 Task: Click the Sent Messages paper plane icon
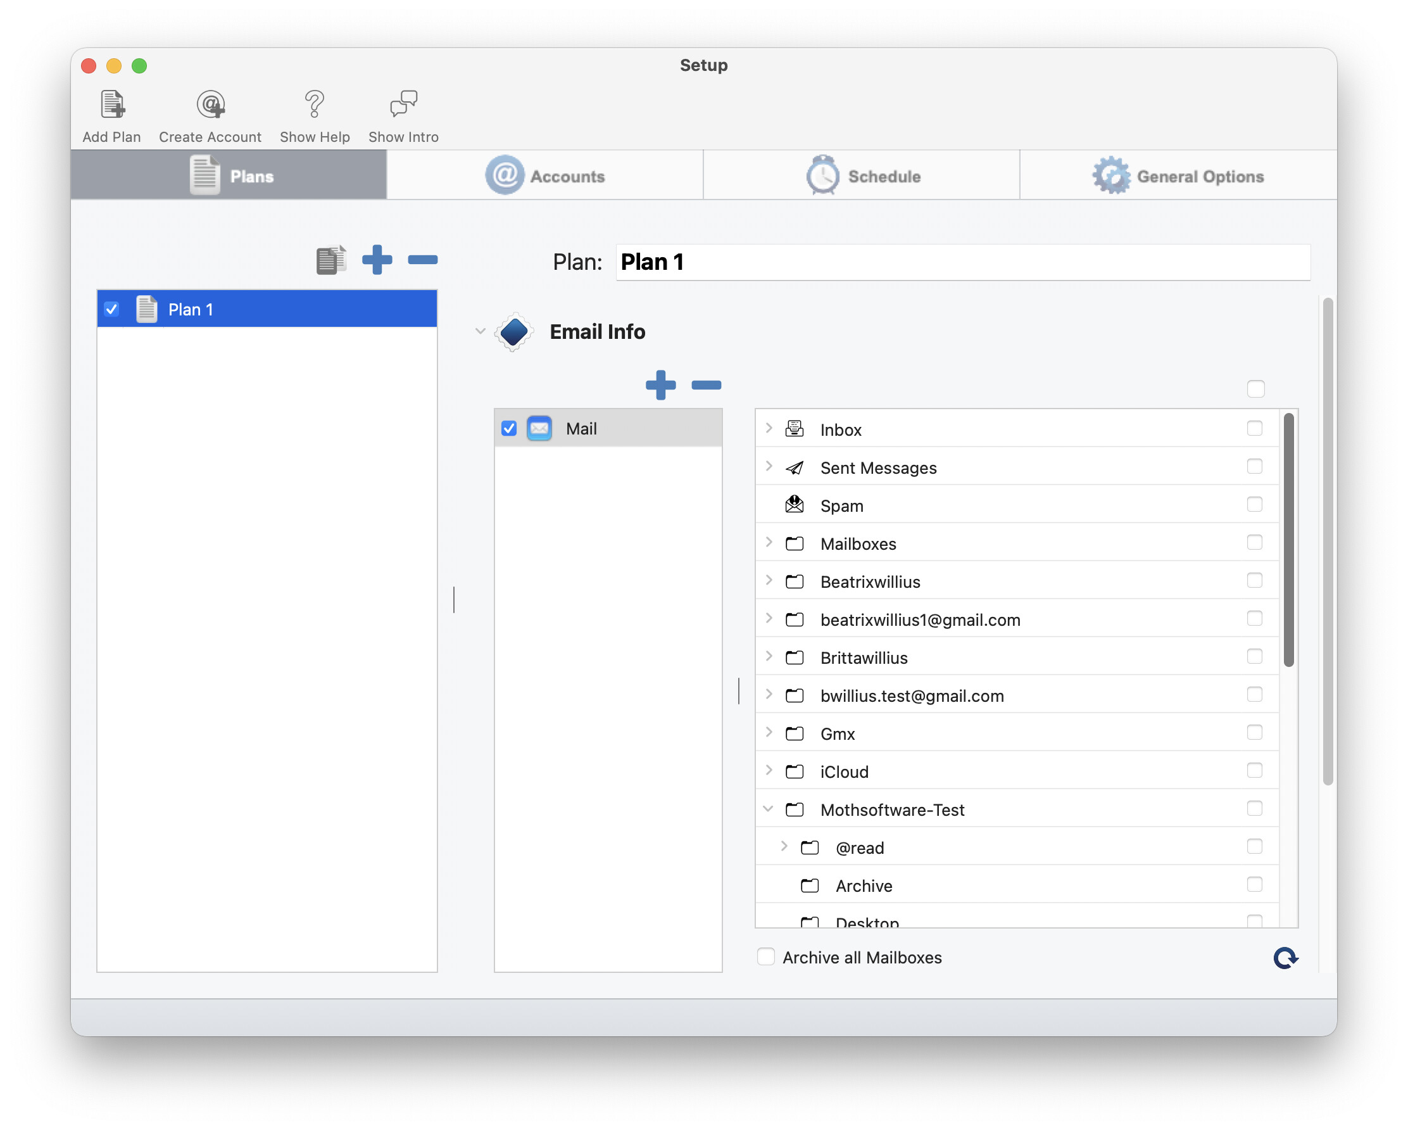794,467
